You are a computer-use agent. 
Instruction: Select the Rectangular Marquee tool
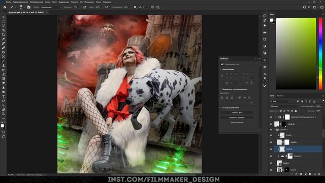click(4, 21)
